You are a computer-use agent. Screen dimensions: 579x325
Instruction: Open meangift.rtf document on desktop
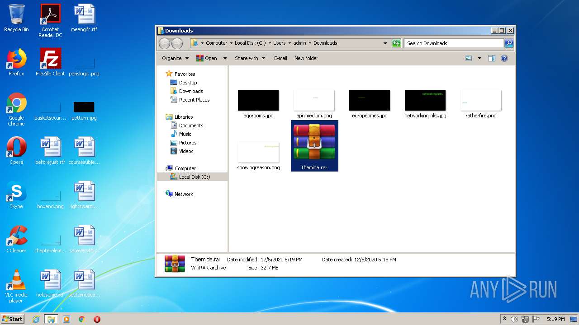[84, 18]
